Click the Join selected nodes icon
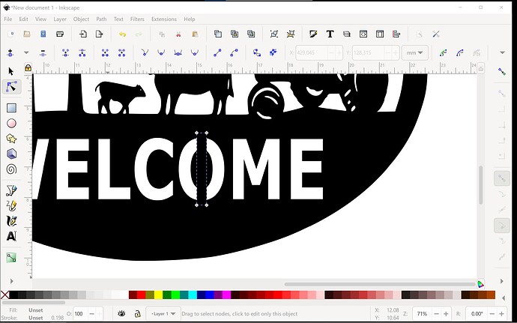 (x=66, y=52)
